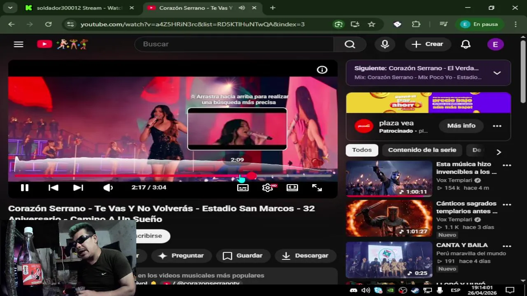Image resolution: width=527 pixels, height=296 pixels.
Task: Open CANTA Y BAILA video thumbnail
Action: (x=389, y=260)
